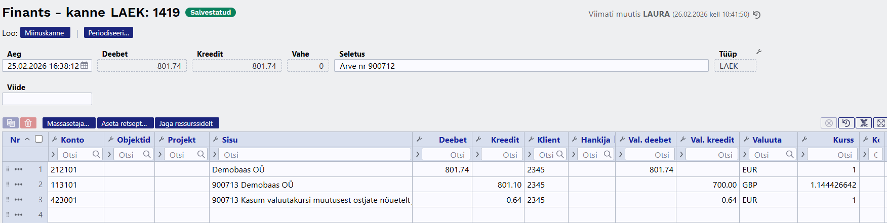This screenshot has width=887, height=223.
Task: Click the Excel export icon above table
Action: tap(864, 123)
